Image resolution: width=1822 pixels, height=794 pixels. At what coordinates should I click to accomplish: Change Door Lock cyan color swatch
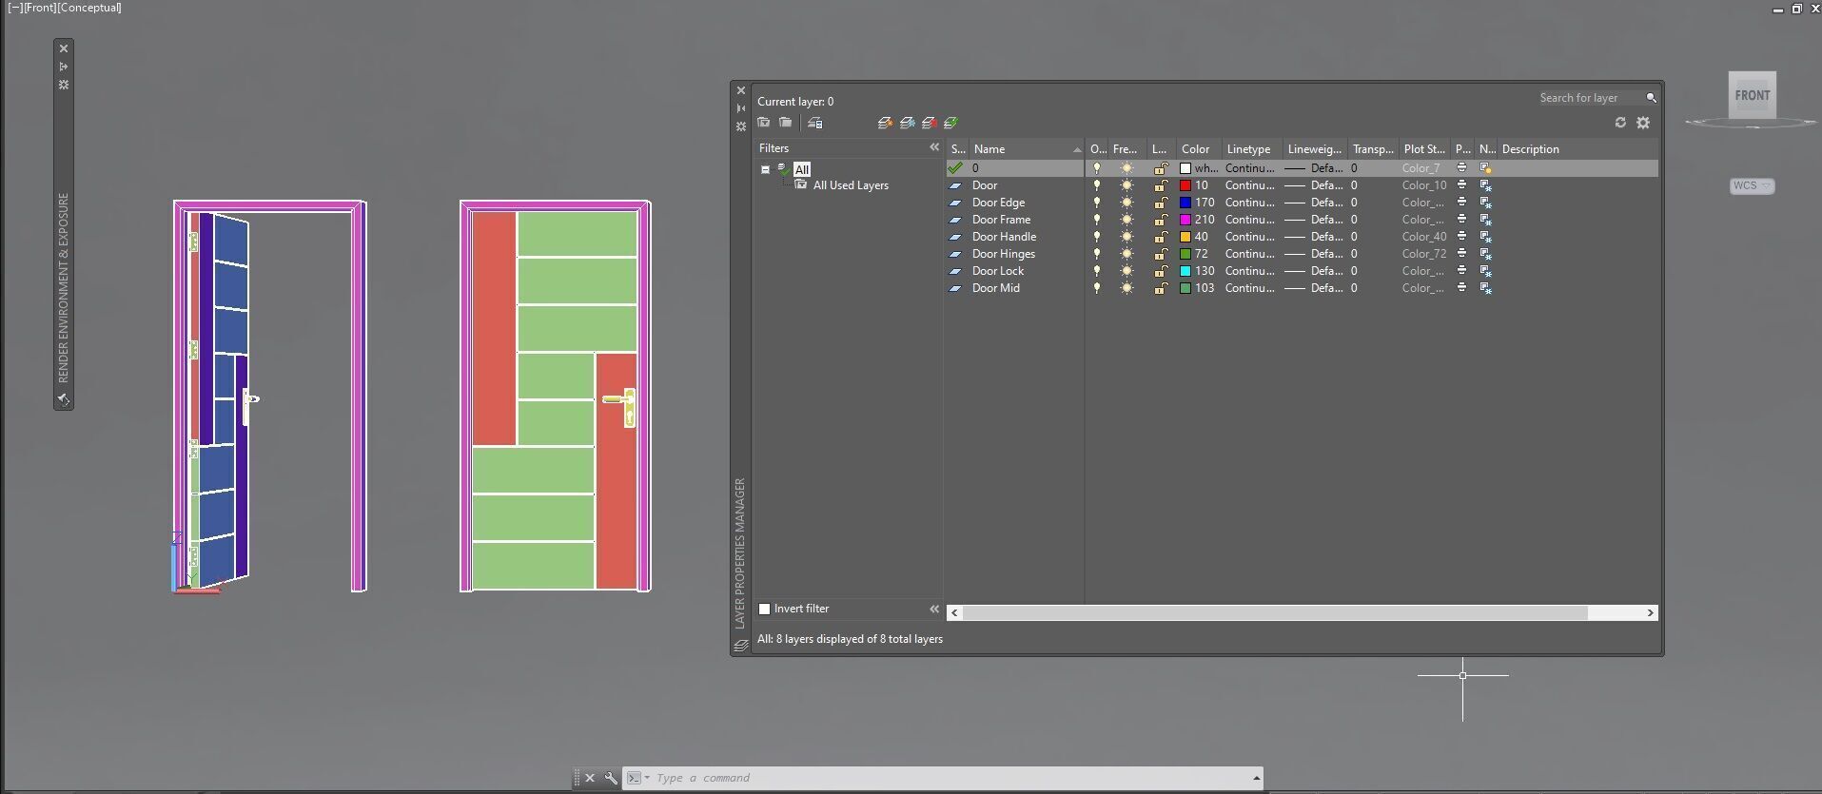pyautogui.click(x=1185, y=271)
